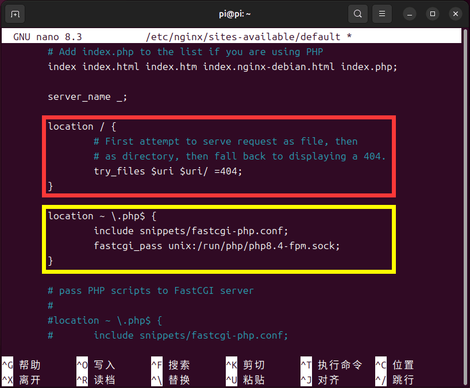
Task: Click the ^J 对齐 justify shortcut
Action: pos(320,380)
